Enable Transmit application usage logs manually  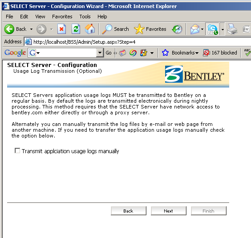17,151
